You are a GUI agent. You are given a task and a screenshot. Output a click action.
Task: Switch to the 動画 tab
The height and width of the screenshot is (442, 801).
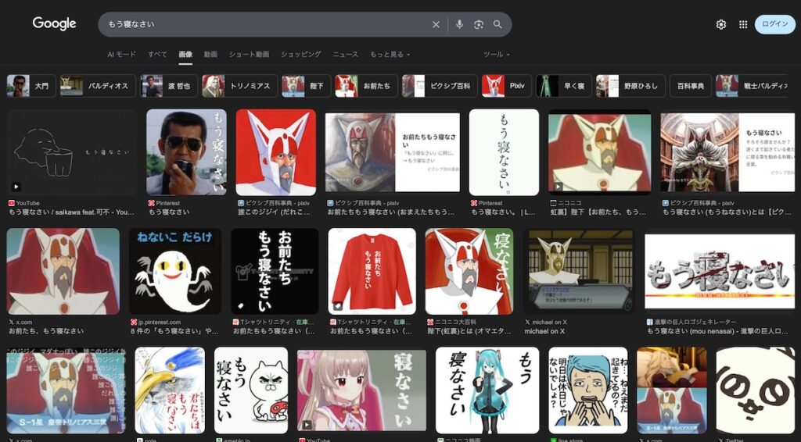(210, 55)
